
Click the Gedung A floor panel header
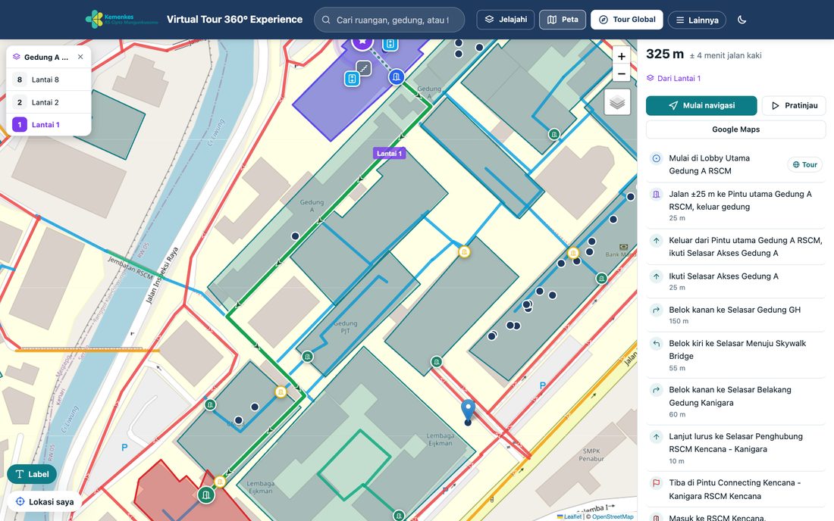coord(49,57)
